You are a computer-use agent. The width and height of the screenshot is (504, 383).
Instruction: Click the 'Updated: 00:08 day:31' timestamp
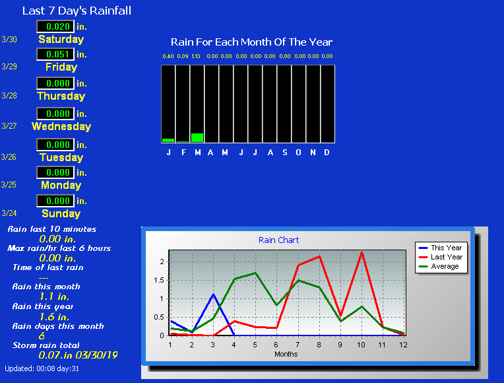(x=42, y=369)
